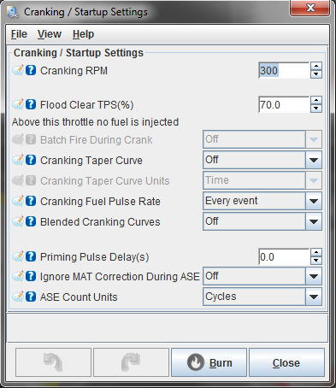The width and height of the screenshot is (336, 388).
Task: Open help for Cranking Fuel Pulse Rate
Action: point(31,201)
